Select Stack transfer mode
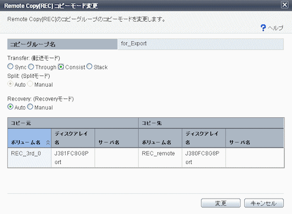Image resolution: width=292 pixels, height=214 pixels. click(89, 67)
